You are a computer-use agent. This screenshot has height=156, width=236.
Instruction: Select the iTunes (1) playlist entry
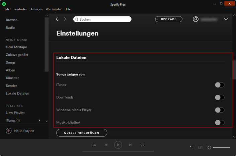[x=13, y=120]
